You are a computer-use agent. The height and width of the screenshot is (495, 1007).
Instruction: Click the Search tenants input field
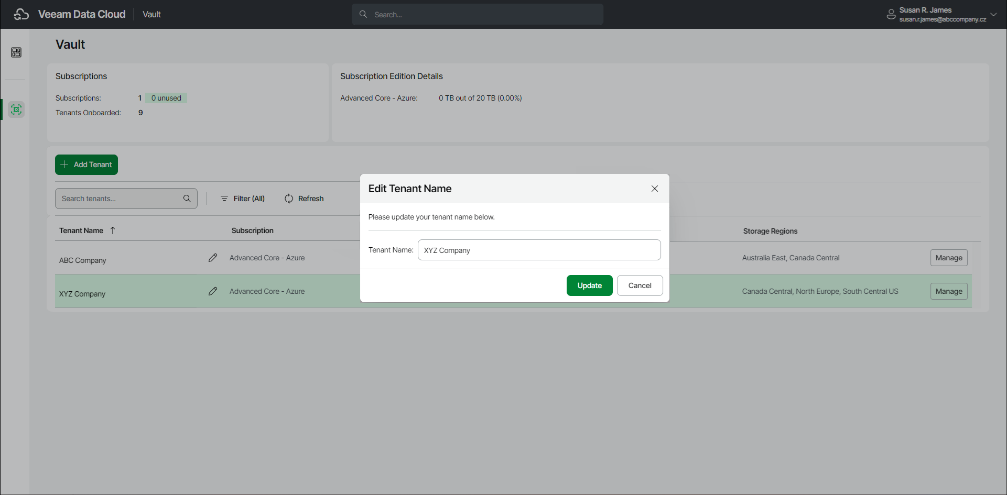126,199
